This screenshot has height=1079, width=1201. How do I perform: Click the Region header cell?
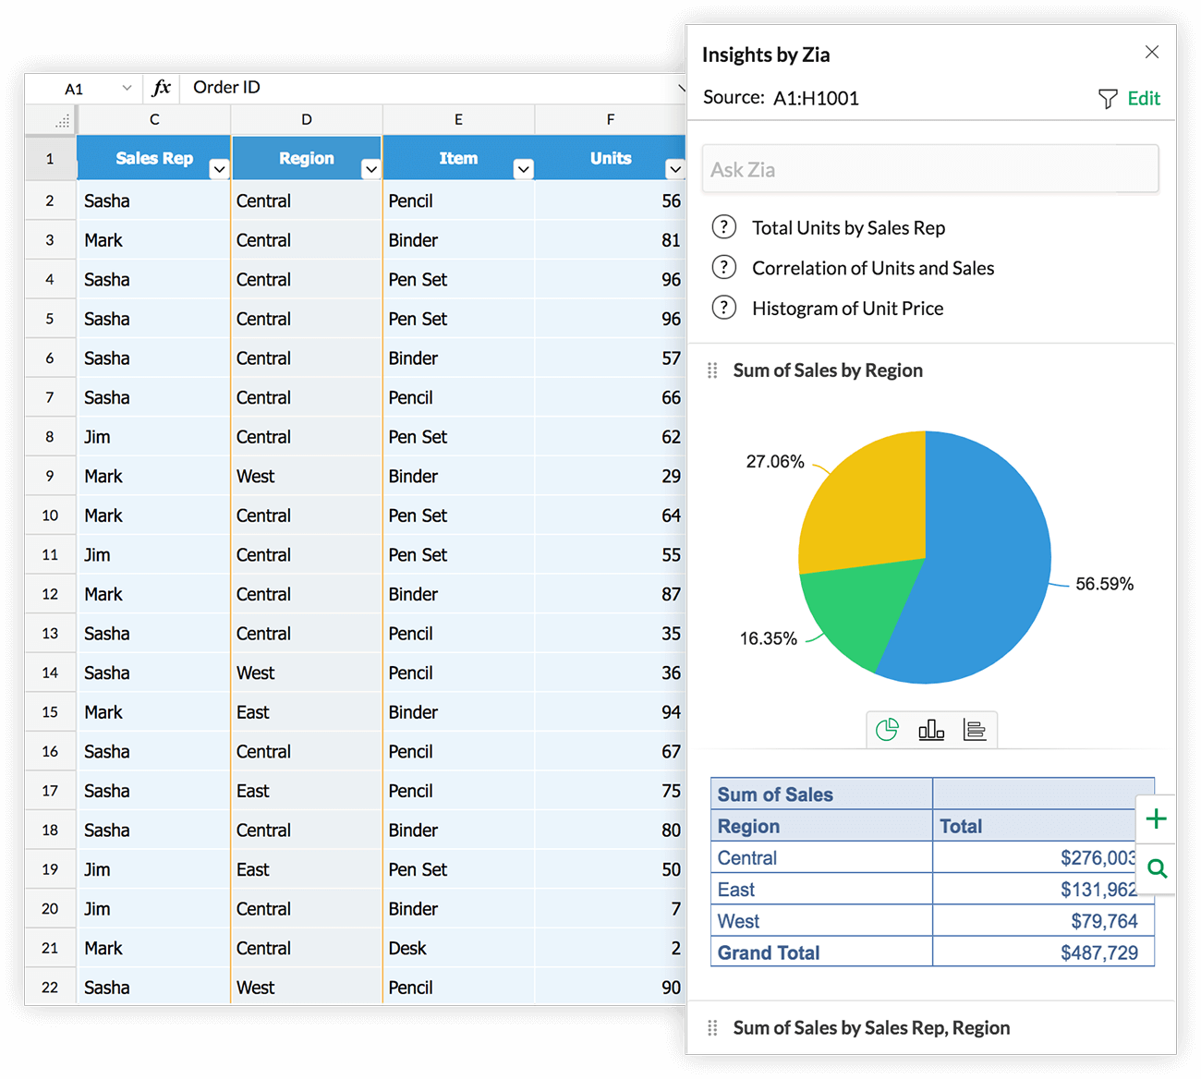(307, 158)
